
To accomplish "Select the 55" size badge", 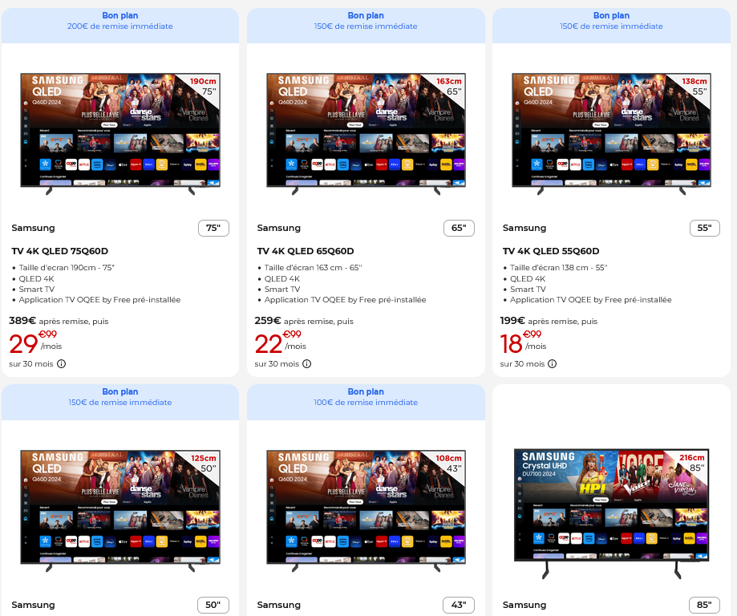I will (x=705, y=228).
